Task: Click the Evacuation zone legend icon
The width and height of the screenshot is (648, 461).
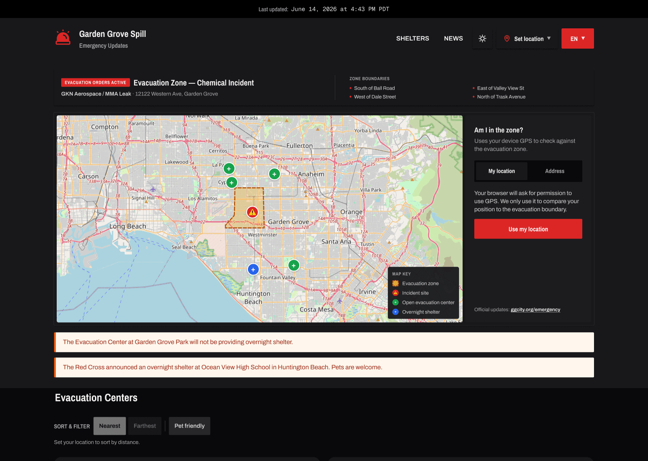Action: 396,284
